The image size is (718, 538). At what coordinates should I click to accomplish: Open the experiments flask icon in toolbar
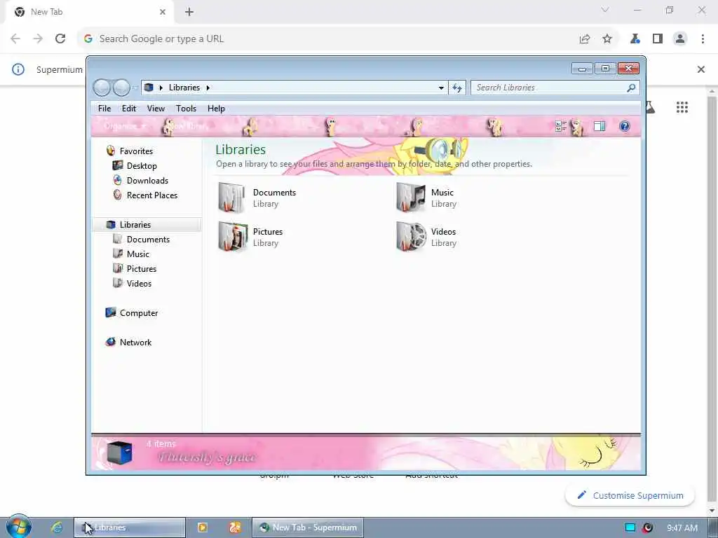click(x=635, y=39)
